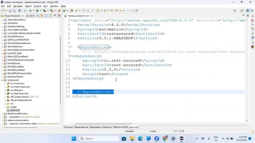Click the toolbar search magnifier icon
Image resolution: width=255 pixels, height=143 pixels.
tap(235, 11)
